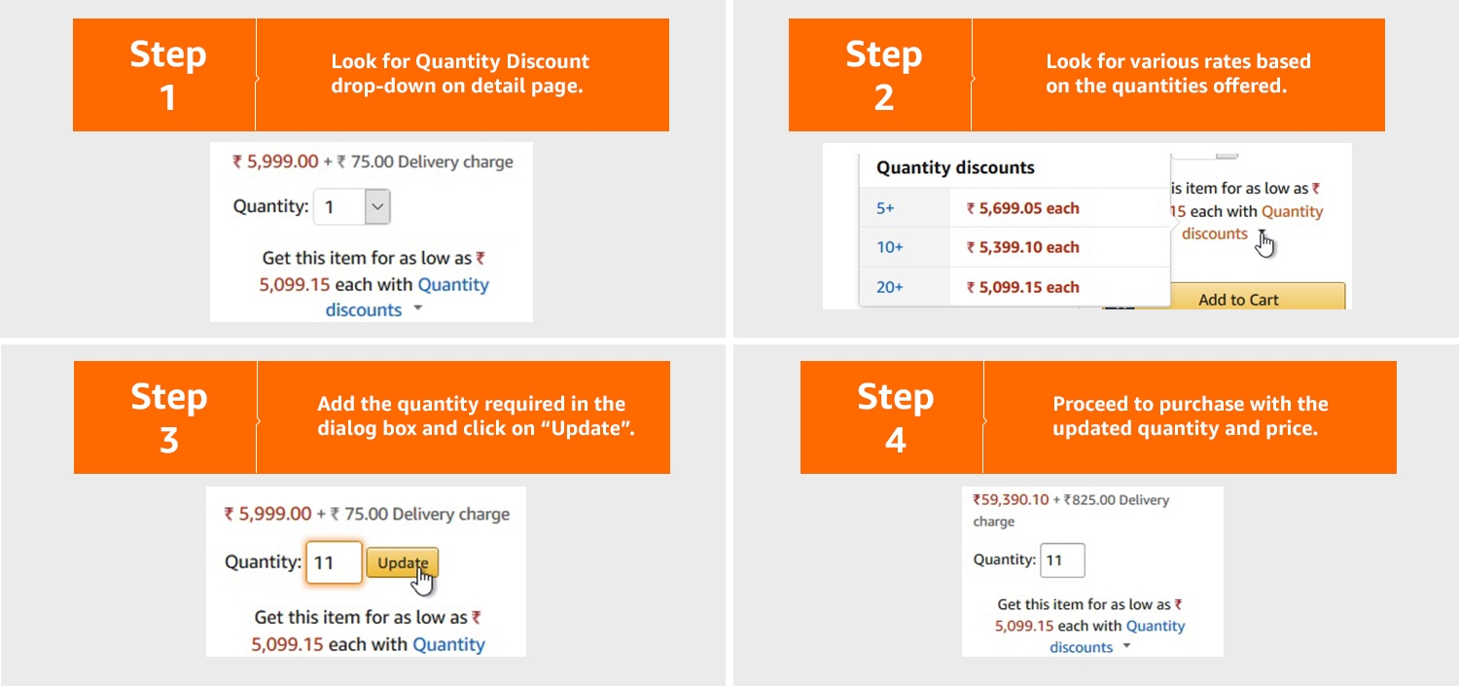
Task: Expand the Quantity discounts disclosure arrow in Step 1
Action: [x=418, y=308]
